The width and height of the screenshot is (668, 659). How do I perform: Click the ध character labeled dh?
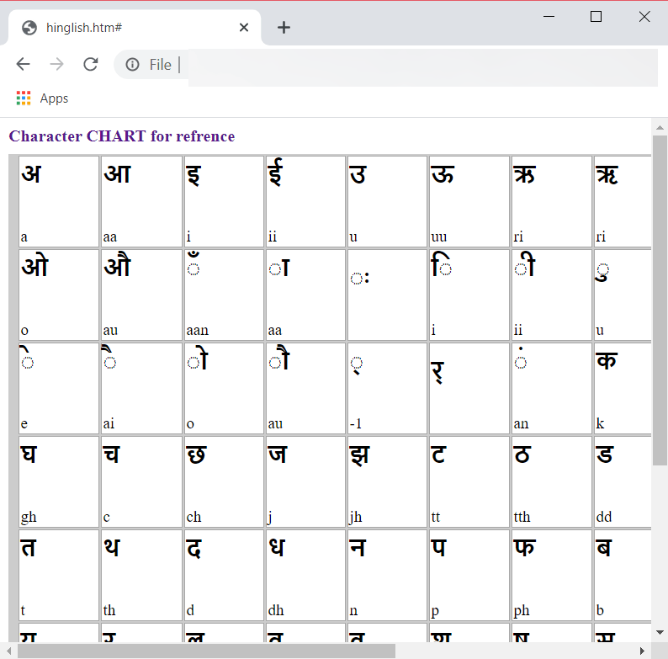click(276, 547)
